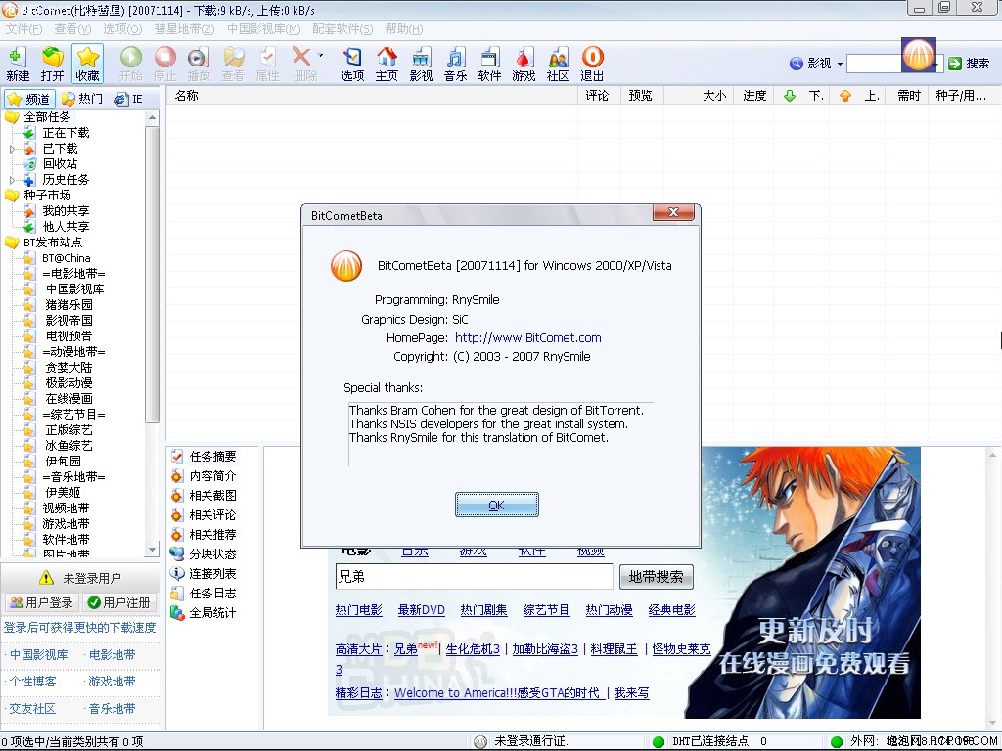Open the 游戏 (Games) toolbar icon
This screenshot has width=1002, height=751.
[x=524, y=64]
